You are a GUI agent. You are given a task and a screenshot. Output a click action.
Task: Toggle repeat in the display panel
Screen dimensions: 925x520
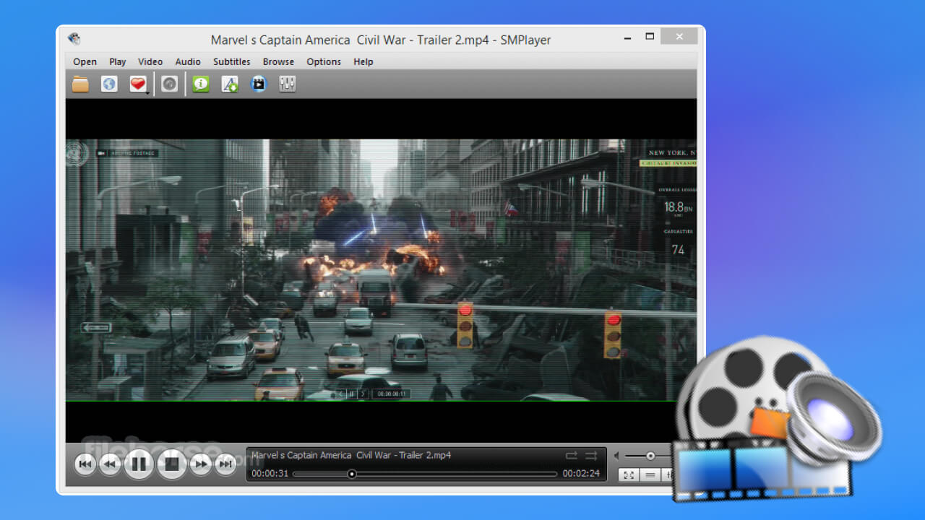tap(572, 456)
